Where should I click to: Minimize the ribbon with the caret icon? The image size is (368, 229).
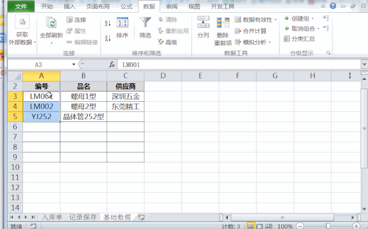323,6
